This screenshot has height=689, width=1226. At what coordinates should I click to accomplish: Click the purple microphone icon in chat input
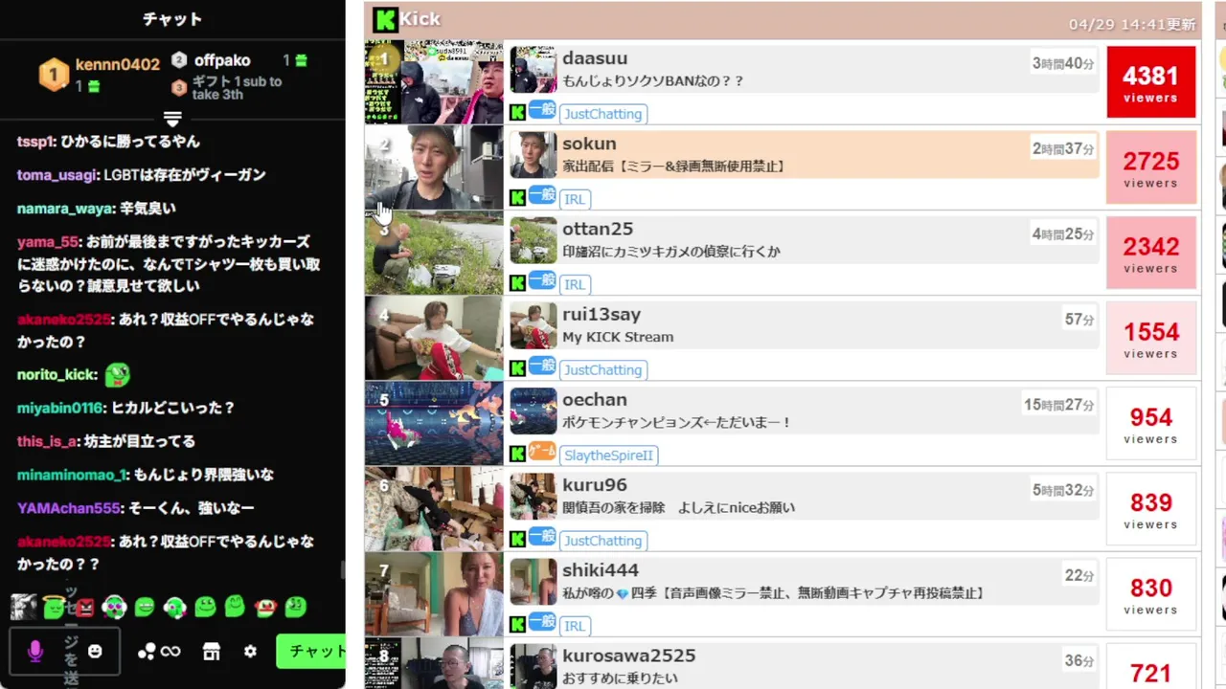(x=35, y=652)
